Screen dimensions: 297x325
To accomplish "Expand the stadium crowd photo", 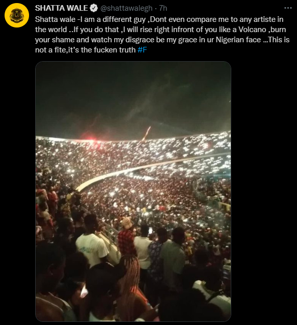I will (x=133, y=192).
